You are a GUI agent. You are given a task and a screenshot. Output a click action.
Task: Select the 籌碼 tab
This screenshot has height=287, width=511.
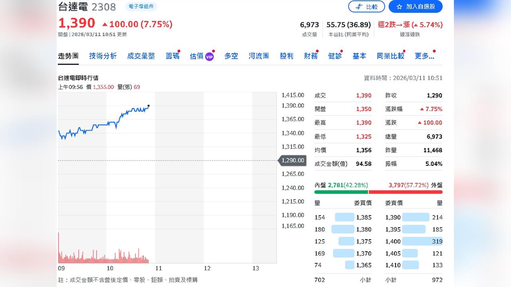pos(172,56)
